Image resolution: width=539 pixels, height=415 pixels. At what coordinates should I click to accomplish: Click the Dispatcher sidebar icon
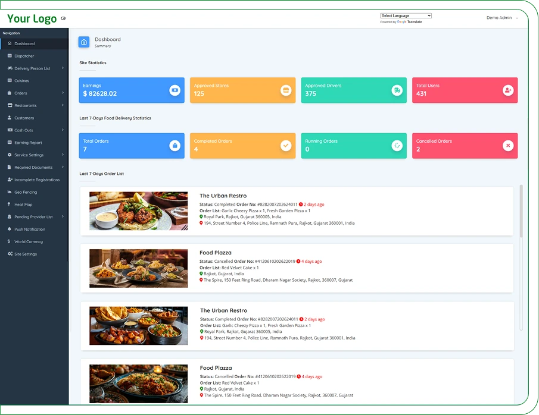[x=10, y=56]
